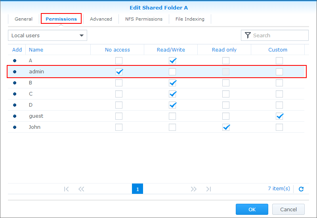Viewport: 317px width, 218px height.
Task: Click the bullet icon beside John
Action: (15, 127)
